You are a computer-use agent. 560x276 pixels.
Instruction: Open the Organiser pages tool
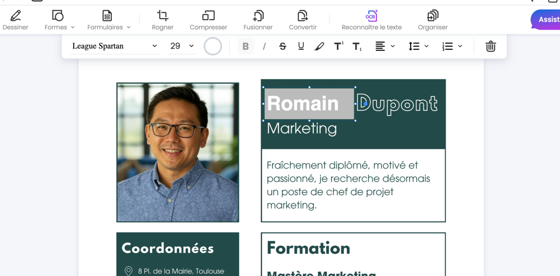(433, 20)
